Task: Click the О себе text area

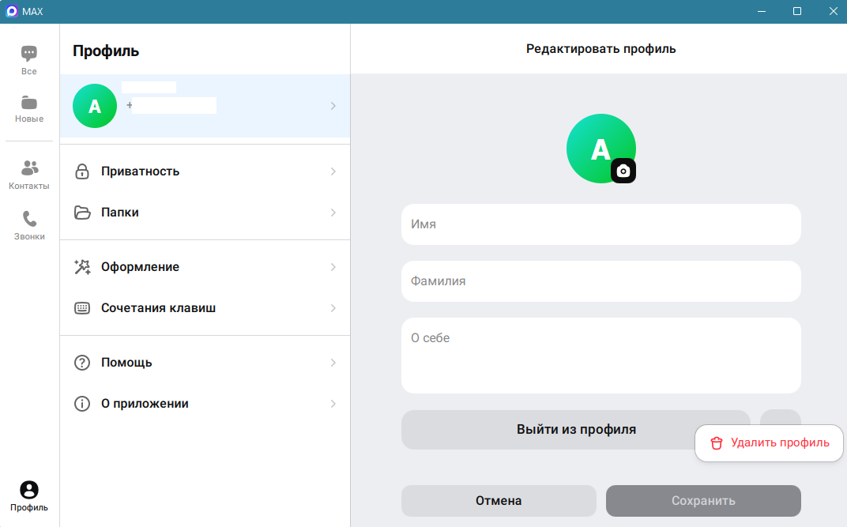Action: (x=600, y=356)
